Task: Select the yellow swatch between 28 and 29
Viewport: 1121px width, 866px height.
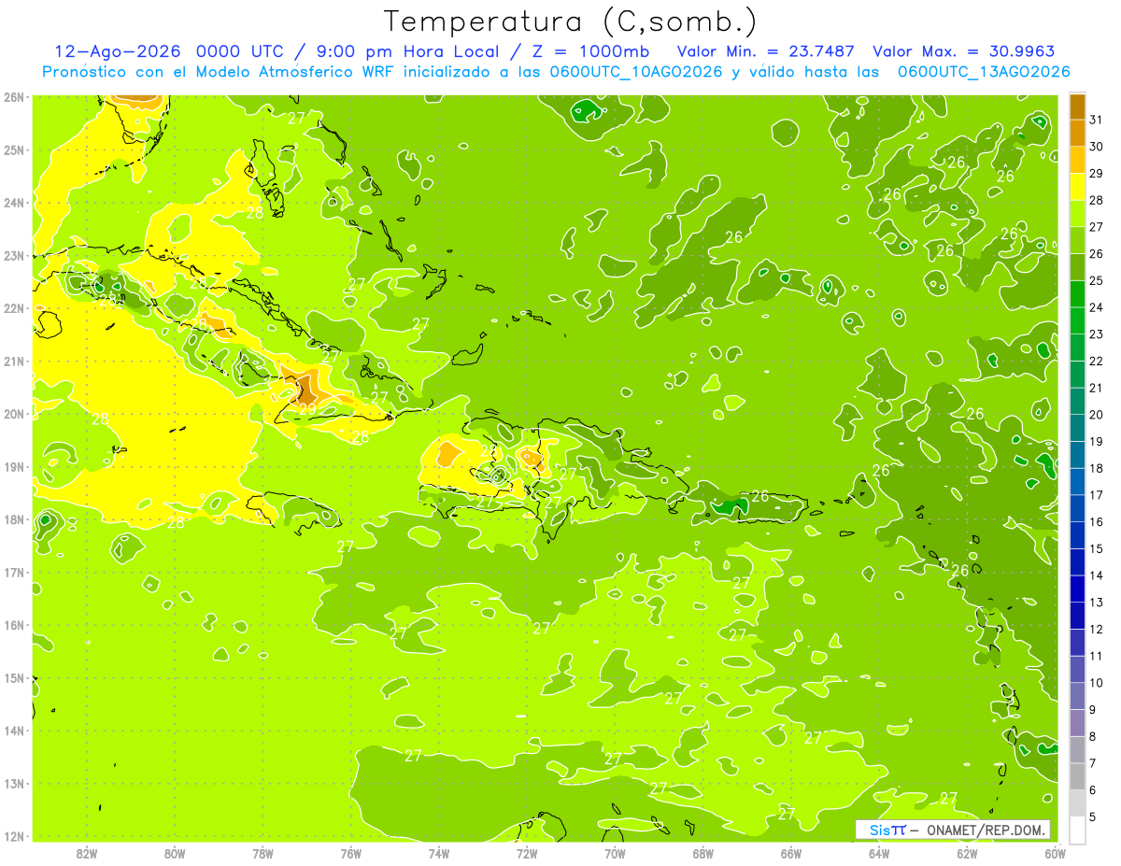Action: pyautogui.click(x=1077, y=188)
